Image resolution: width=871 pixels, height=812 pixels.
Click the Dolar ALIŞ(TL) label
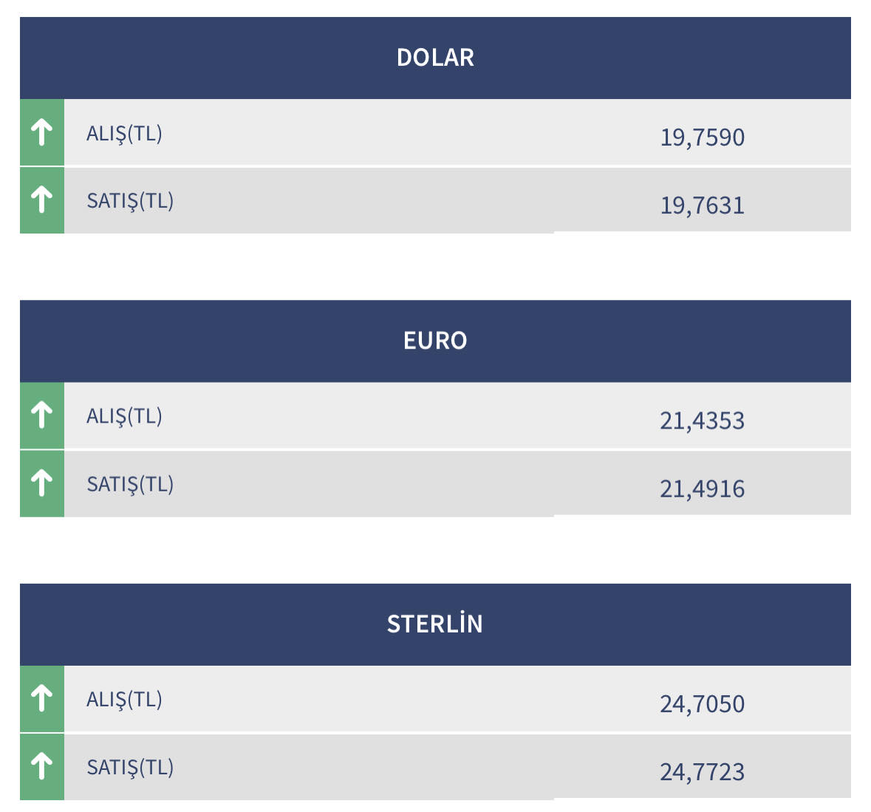124,134
